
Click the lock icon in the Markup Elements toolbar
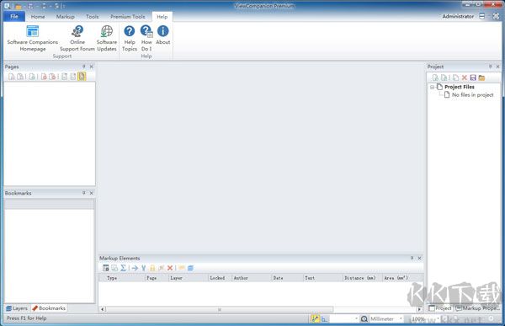pyautogui.click(x=152, y=268)
